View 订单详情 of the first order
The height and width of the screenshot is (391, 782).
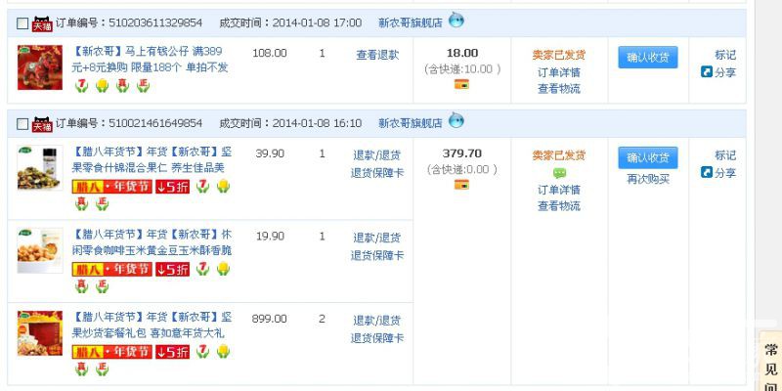pyautogui.click(x=559, y=72)
